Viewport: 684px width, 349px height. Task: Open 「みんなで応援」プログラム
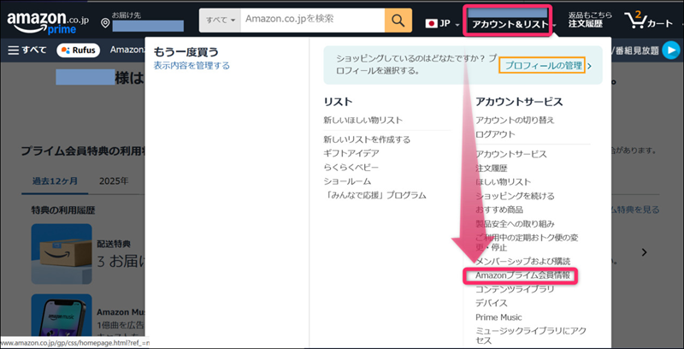pyautogui.click(x=374, y=195)
